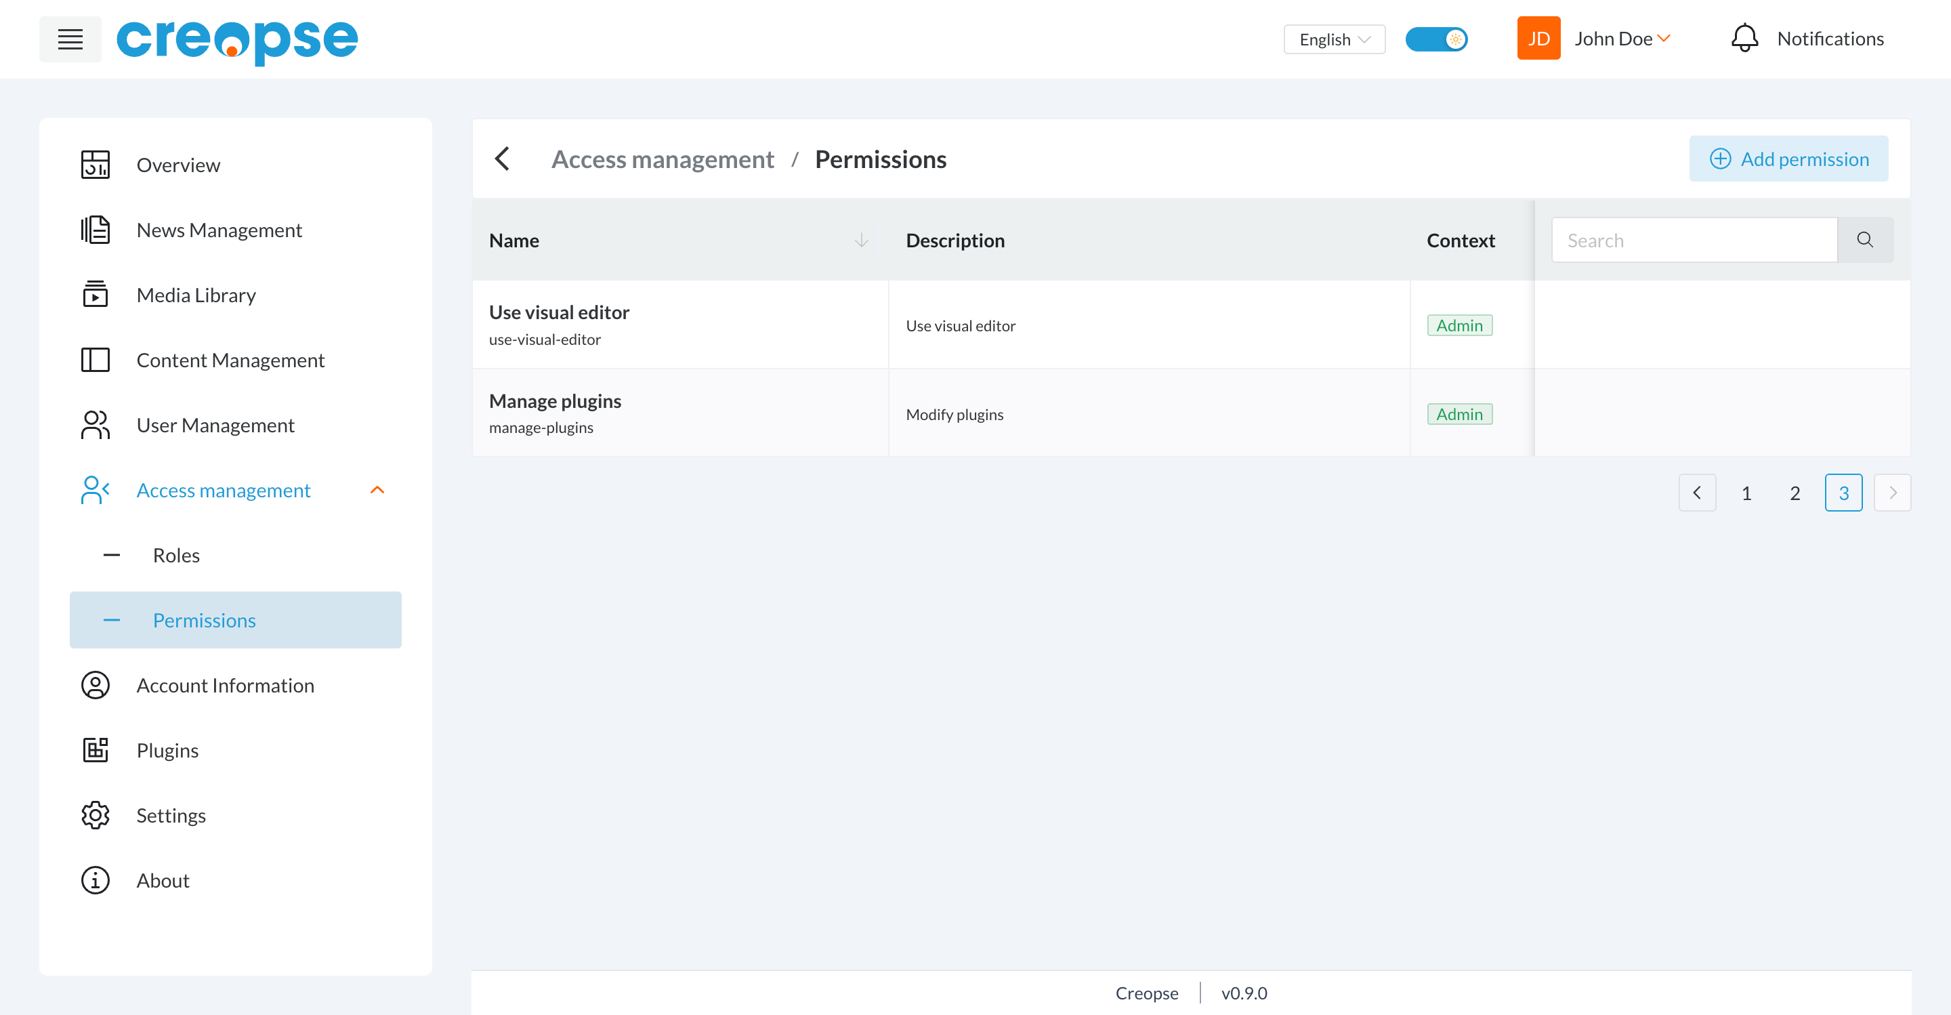Open Settings in the sidebar
Image resolution: width=1951 pixels, height=1015 pixels.
(236, 815)
